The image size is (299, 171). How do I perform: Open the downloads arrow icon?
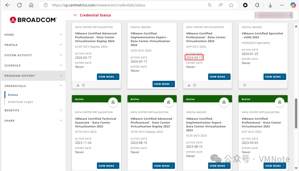[x=270, y=5]
